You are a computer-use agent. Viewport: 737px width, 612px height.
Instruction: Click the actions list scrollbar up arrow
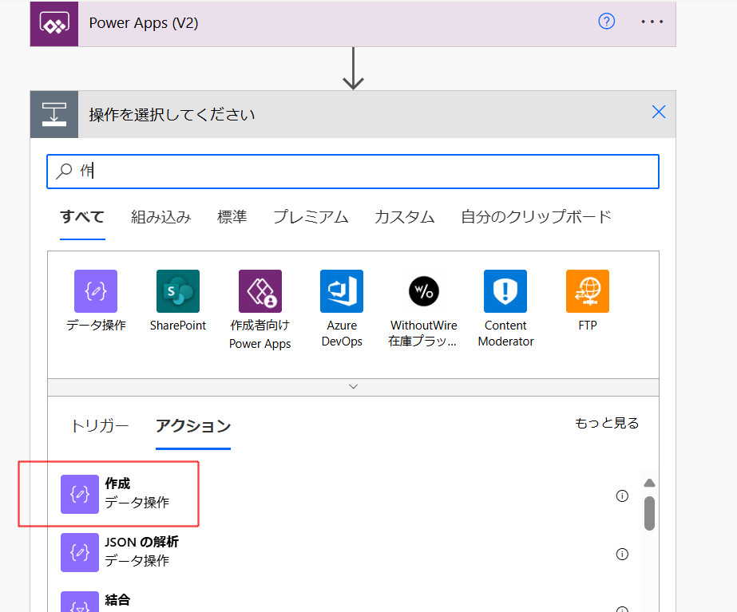click(649, 483)
